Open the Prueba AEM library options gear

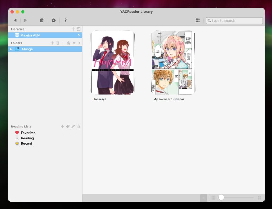click(x=78, y=35)
